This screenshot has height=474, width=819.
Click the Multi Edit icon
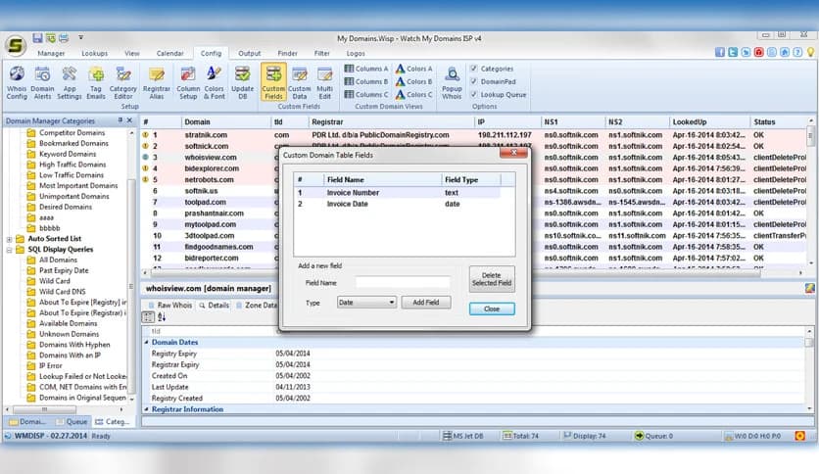(x=324, y=76)
